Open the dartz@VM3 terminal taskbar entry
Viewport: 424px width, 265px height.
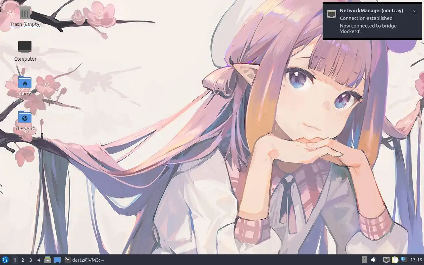pyautogui.click(x=84, y=260)
